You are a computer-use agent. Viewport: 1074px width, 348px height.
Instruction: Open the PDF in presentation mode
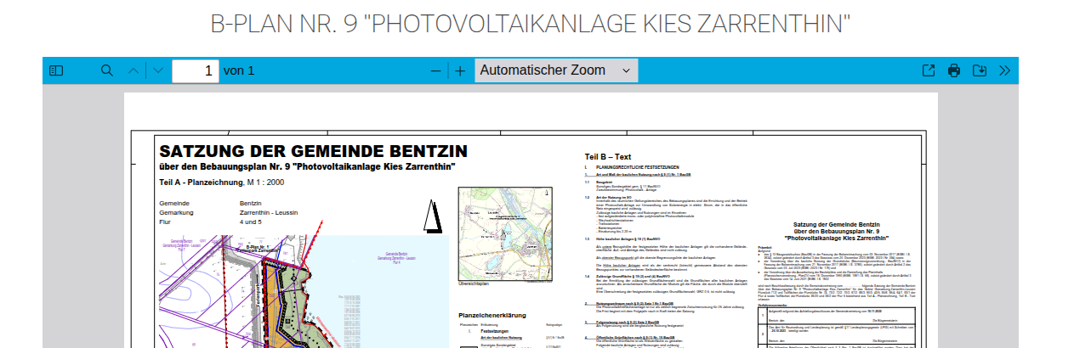(x=929, y=70)
